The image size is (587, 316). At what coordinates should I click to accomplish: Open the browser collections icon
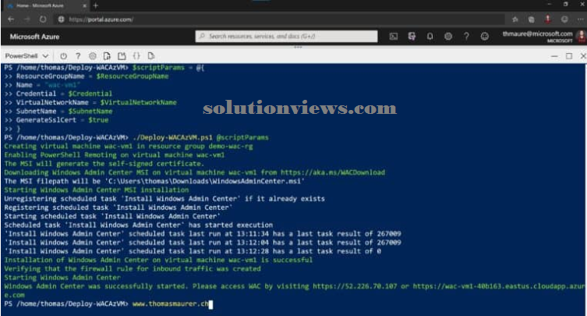point(531,20)
